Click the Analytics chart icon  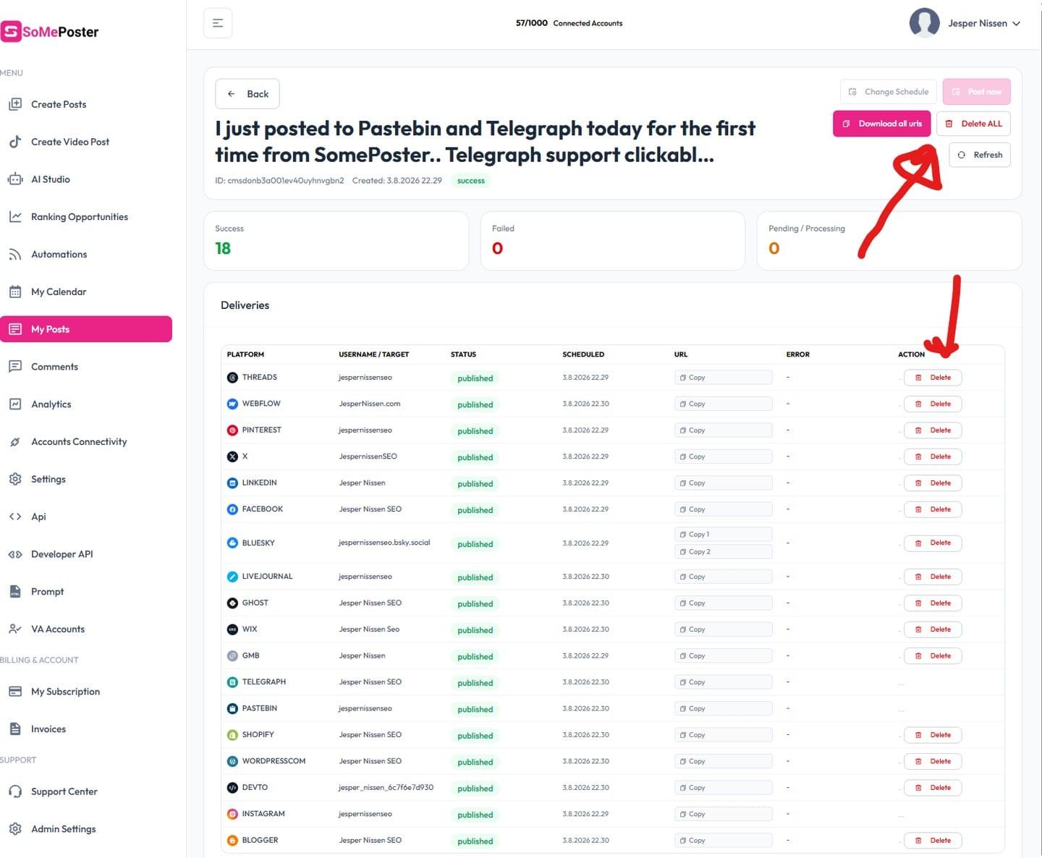[15, 404]
